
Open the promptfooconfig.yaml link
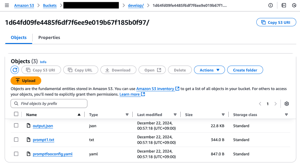point(53,154)
